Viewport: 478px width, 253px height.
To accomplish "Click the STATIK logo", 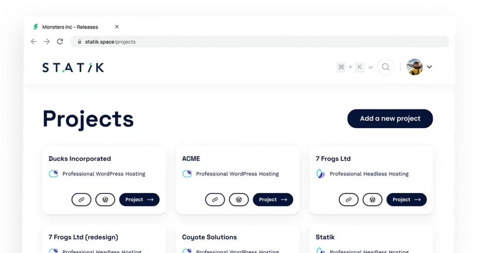I will (x=73, y=67).
